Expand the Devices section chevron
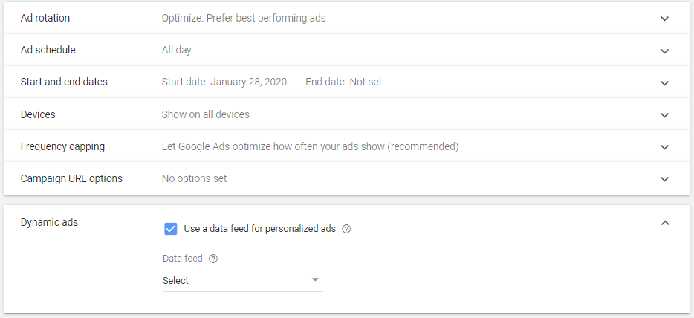 (x=664, y=115)
